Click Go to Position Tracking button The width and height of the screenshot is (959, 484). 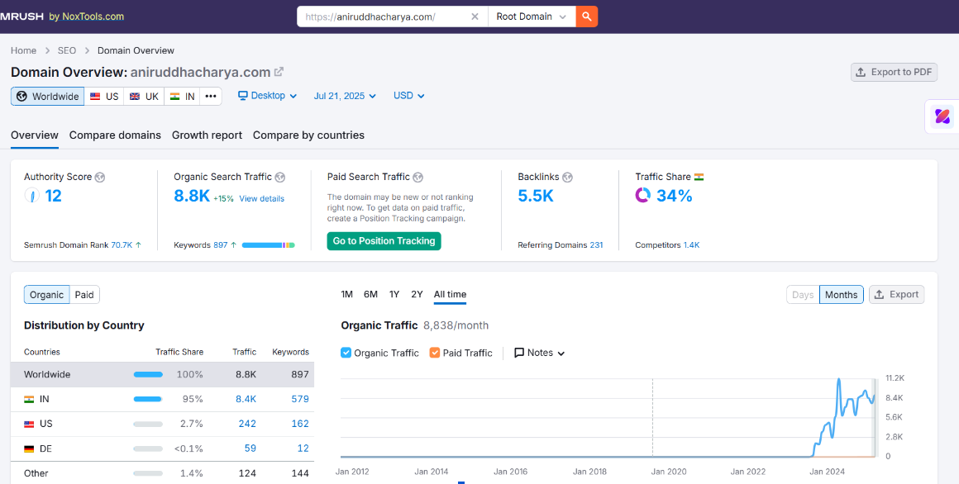point(384,241)
